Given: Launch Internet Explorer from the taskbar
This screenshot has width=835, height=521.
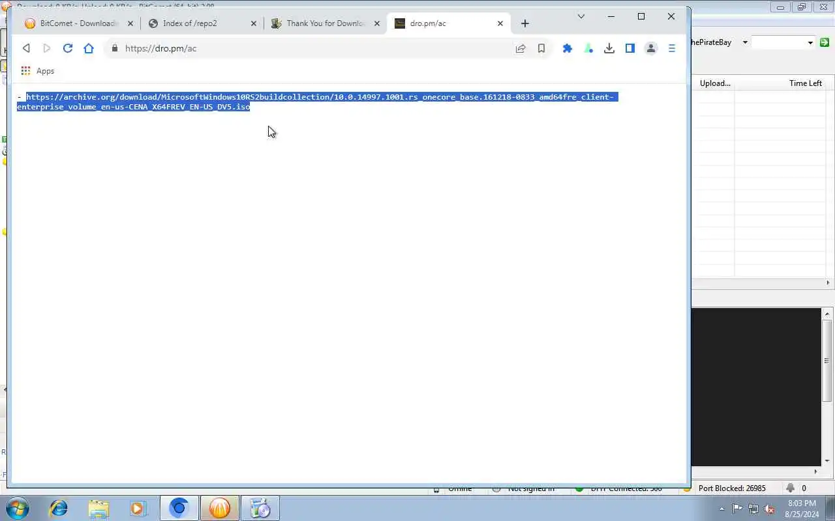Looking at the screenshot, I should coord(59,508).
